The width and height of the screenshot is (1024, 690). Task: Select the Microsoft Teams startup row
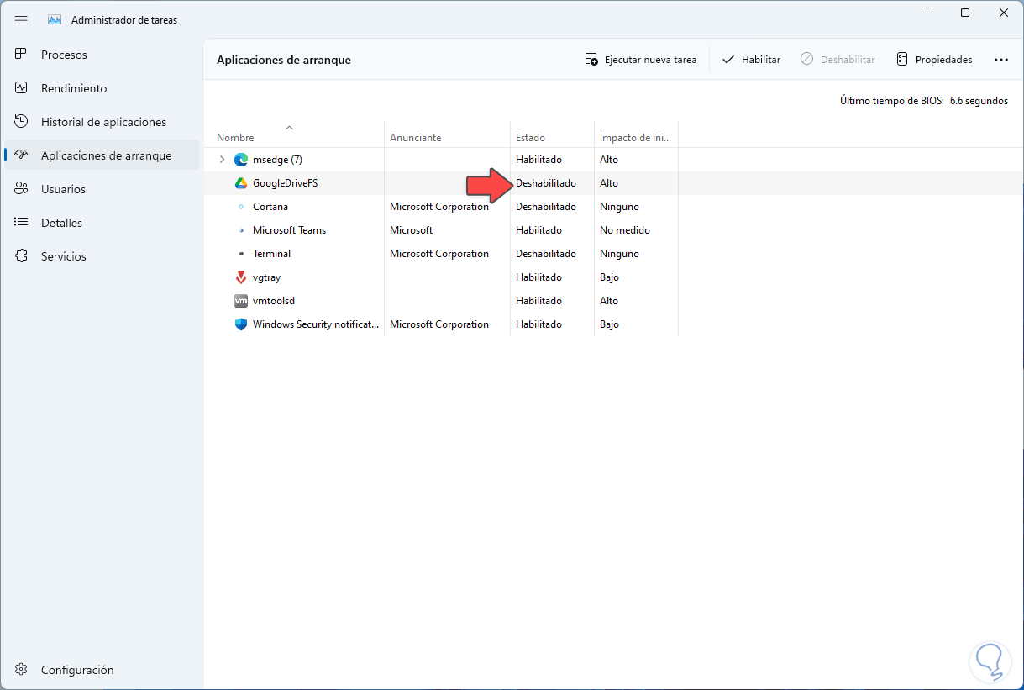289,230
